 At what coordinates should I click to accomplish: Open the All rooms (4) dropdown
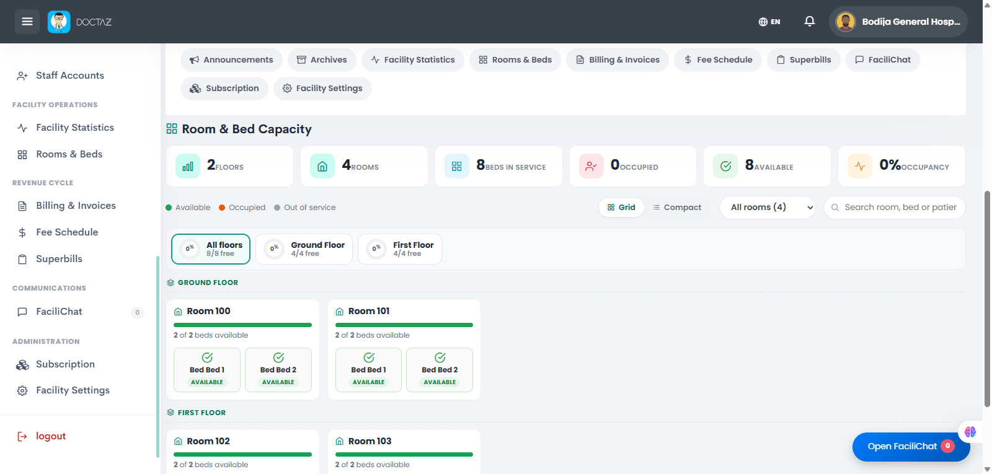(x=768, y=208)
